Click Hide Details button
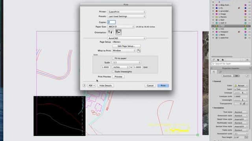The width and height of the screenshot is (252, 141). point(106,85)
